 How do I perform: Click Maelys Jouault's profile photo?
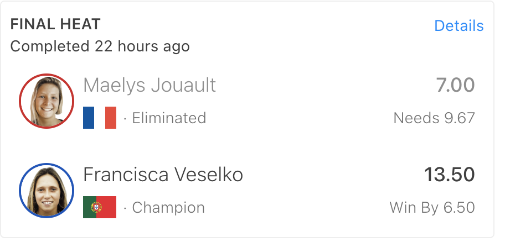(x=47, y=101)
